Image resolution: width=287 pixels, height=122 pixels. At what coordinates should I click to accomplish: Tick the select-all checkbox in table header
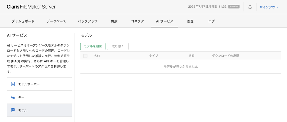(x=85, y=56)
